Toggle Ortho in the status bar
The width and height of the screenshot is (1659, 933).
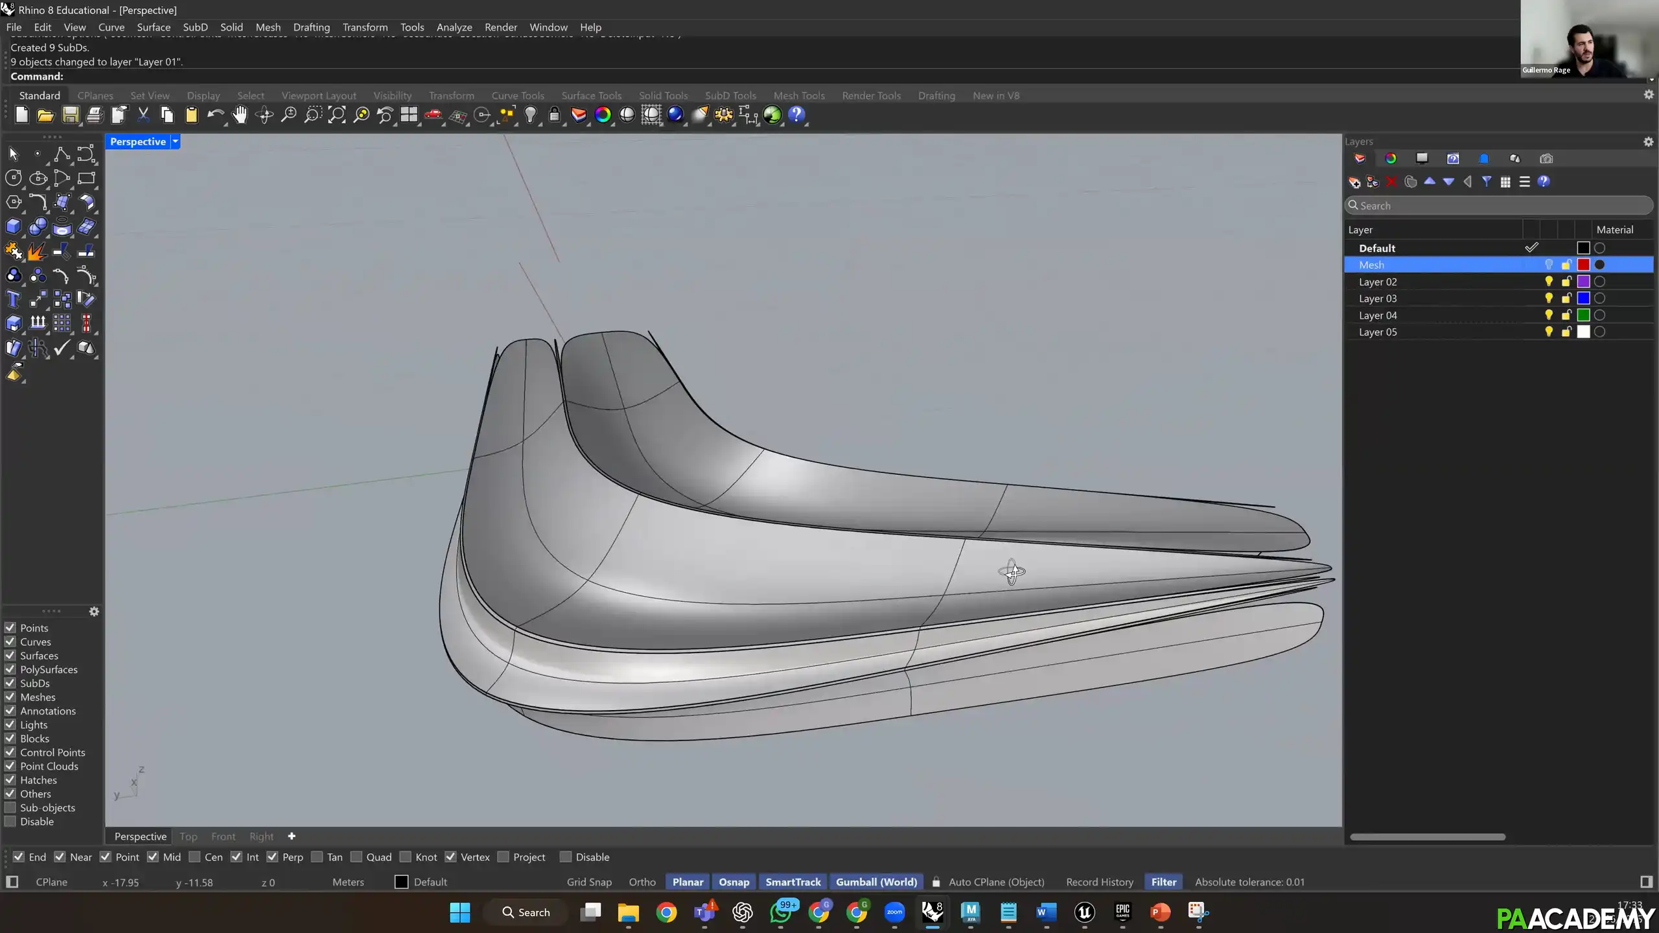[x=642, y=882]
